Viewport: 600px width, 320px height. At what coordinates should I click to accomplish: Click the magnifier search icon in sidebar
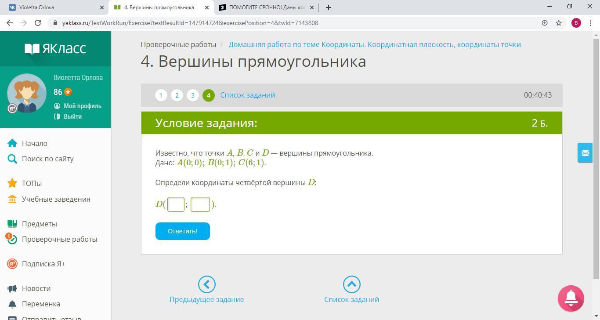[x=12, y=159]
